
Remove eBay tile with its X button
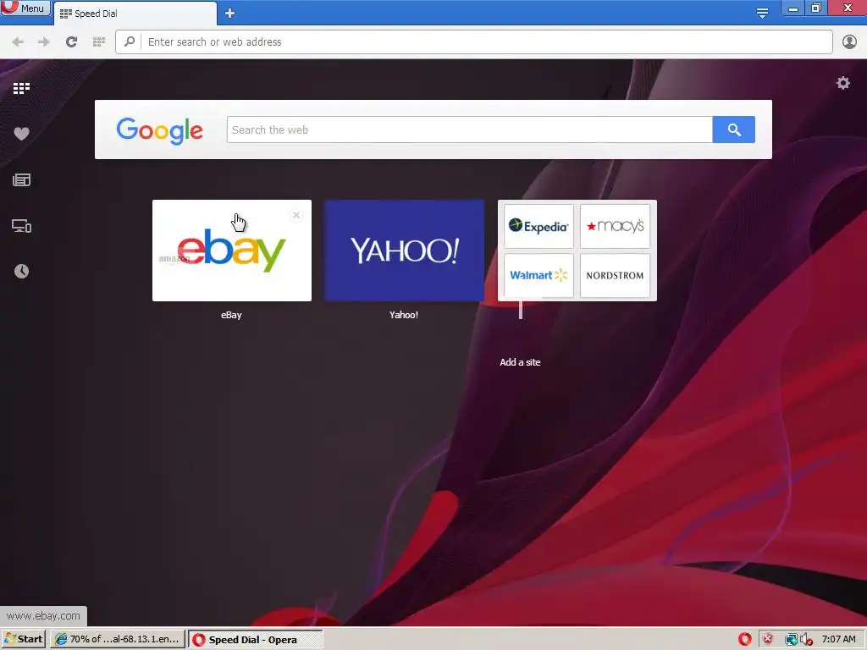296,215
